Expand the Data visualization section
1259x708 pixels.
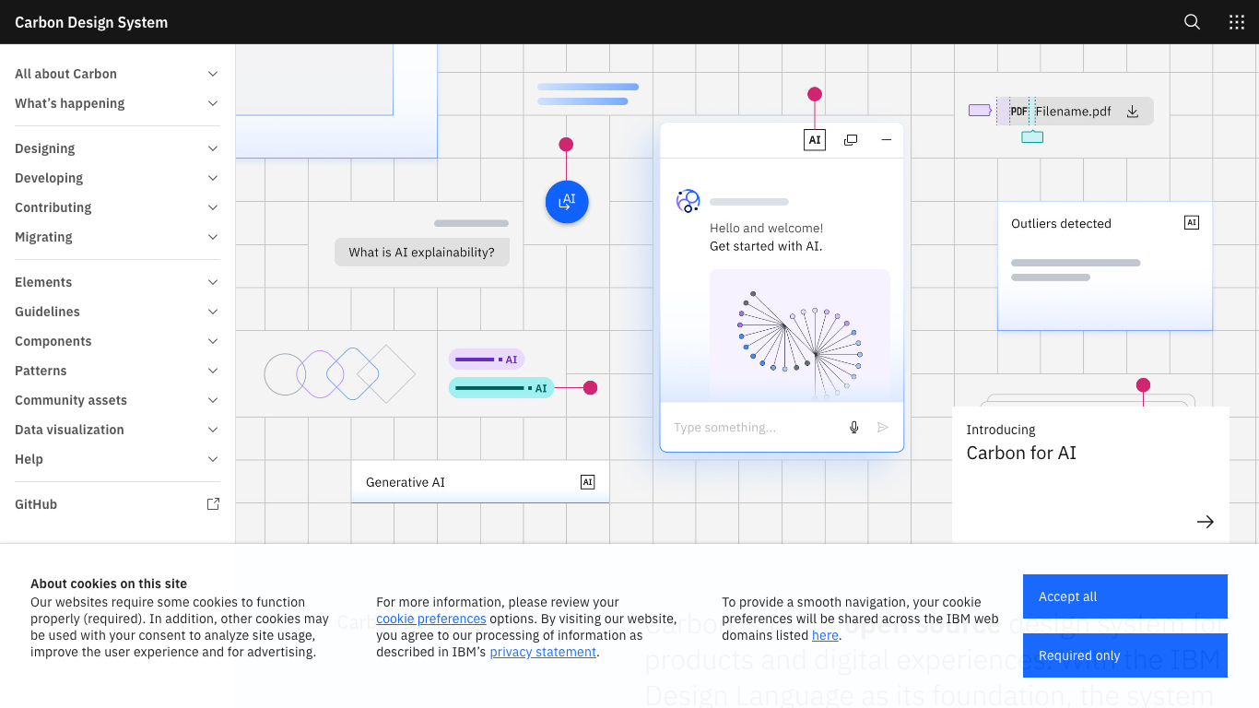click(117, 430)
